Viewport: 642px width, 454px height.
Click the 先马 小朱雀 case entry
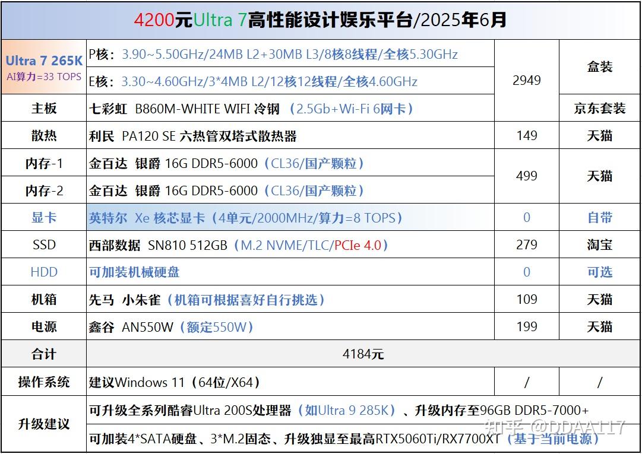[x=290, y=299]
